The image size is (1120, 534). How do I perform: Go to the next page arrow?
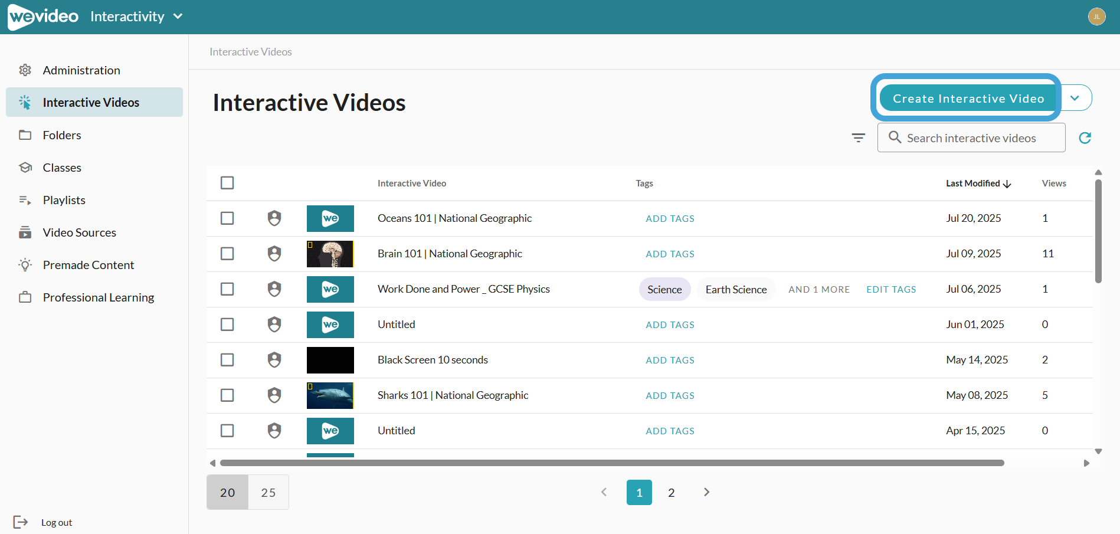(x=706, y=492)
